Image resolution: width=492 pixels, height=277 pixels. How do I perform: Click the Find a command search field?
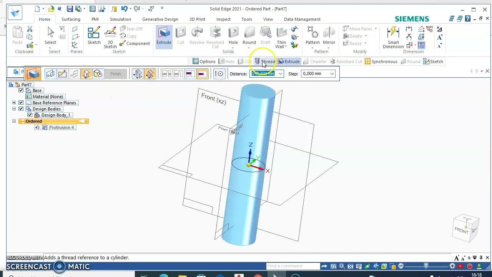tap(293, 266)
